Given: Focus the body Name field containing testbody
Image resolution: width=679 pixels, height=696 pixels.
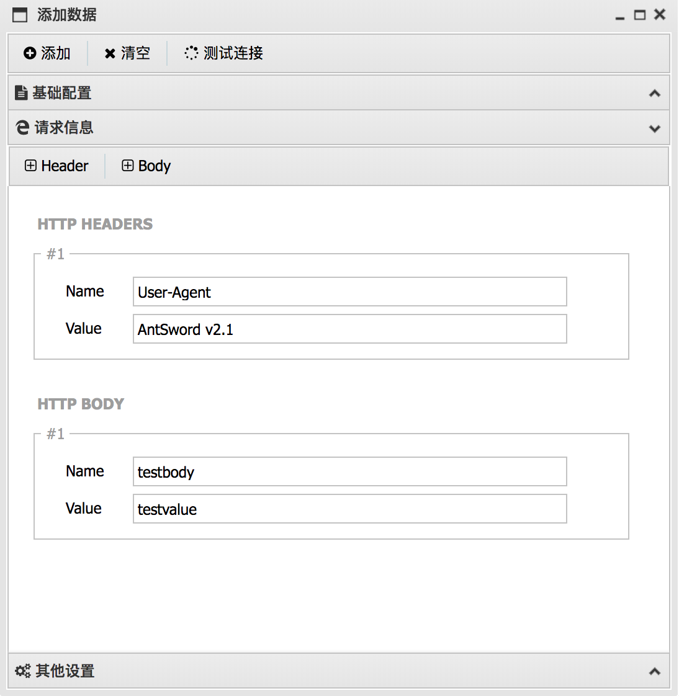Looking at the screenshot, I should pyautogui.click(x=350, y=471).
